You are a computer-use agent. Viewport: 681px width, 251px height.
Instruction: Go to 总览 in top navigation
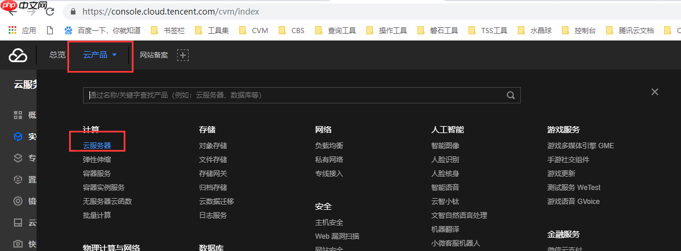point(57,55)
